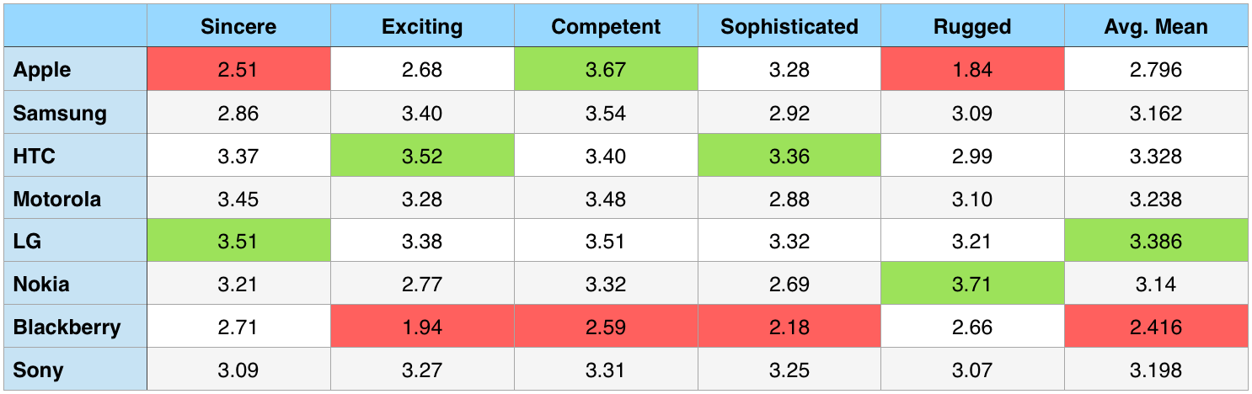Select Apple's green Competent cell 3.67
Screen dimensions: 1252x394
[606, 70]
